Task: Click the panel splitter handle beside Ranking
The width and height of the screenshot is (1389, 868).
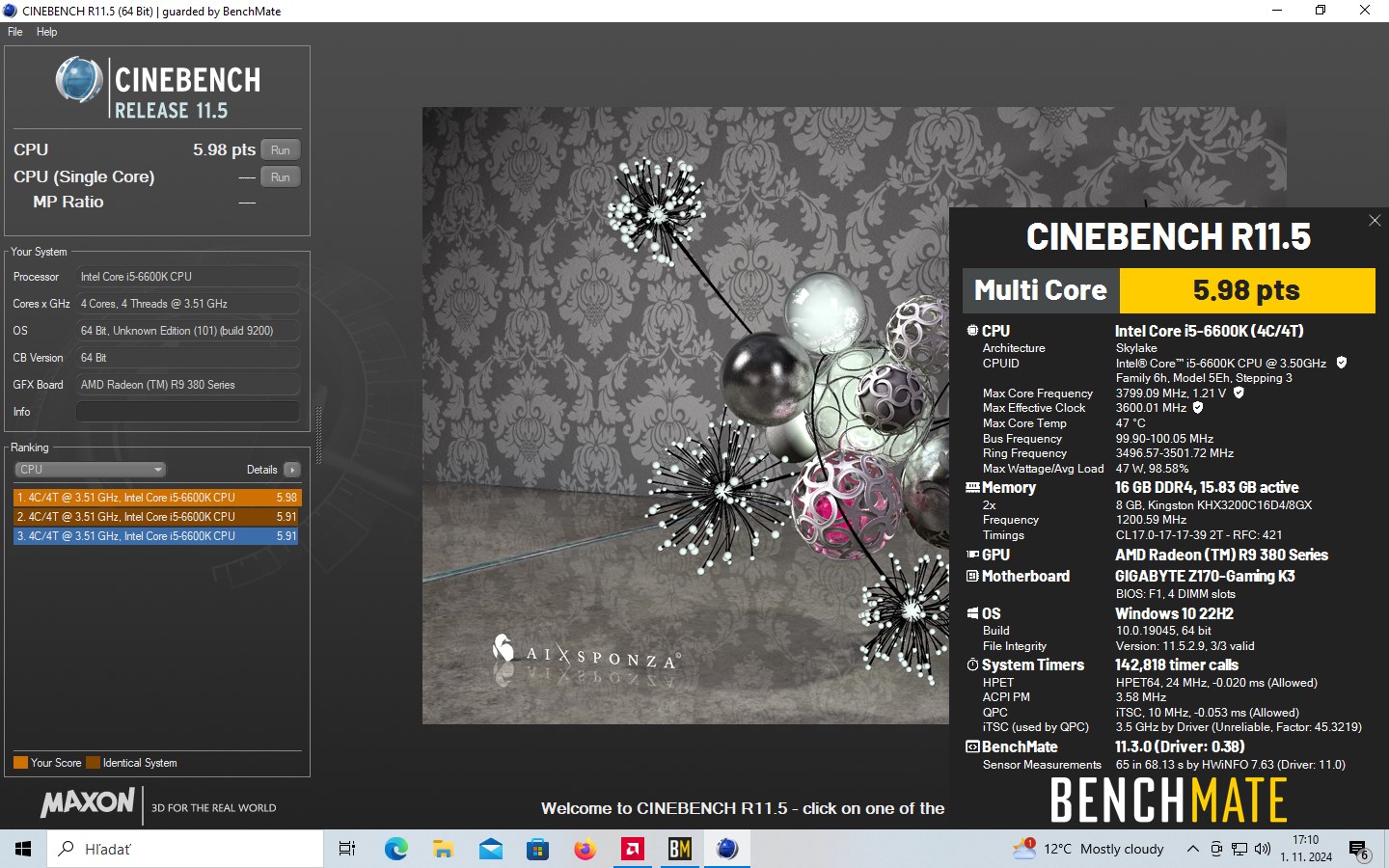Action: (x=318, y=436)
